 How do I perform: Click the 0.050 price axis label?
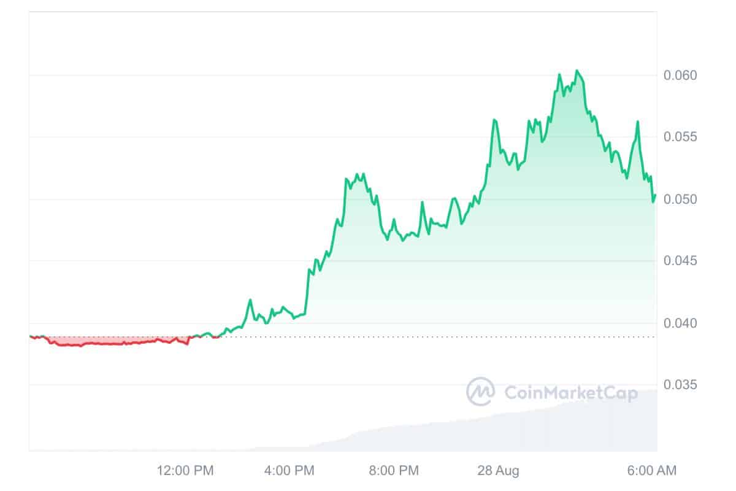tap(680, 199)
